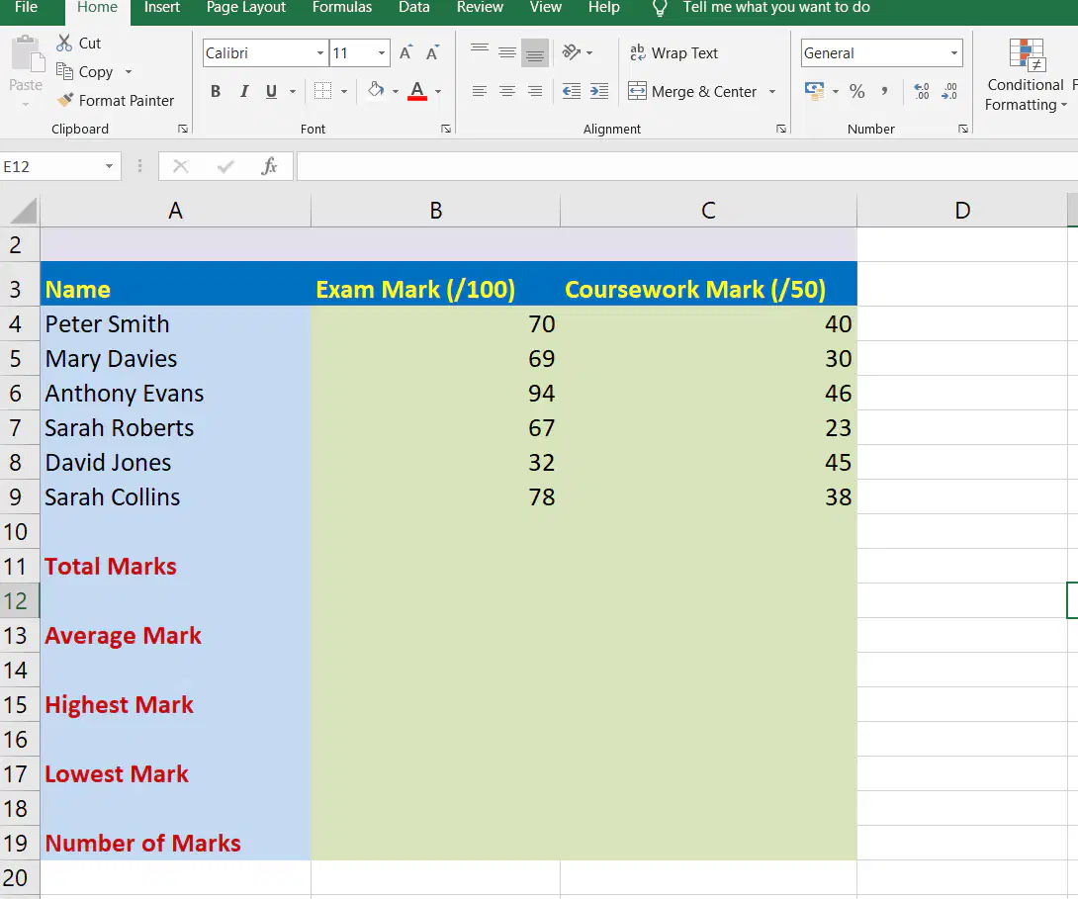Screen dimensions: 1078x899
Task: Expand the Copy options arrow
Action: 128,71
